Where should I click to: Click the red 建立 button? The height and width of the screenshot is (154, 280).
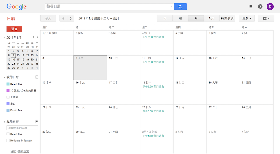point(14,29)
